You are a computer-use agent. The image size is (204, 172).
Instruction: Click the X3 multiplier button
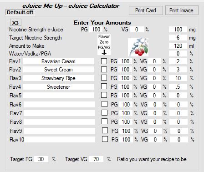[15, 23]
